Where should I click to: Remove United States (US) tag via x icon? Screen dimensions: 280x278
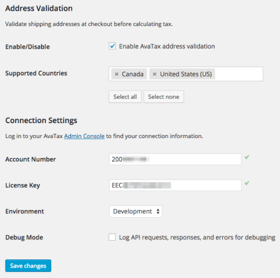click(x=154, y=74)
